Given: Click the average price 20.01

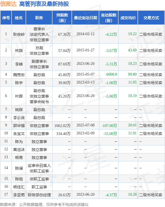Looking at the screenshot, I should 132,125.
